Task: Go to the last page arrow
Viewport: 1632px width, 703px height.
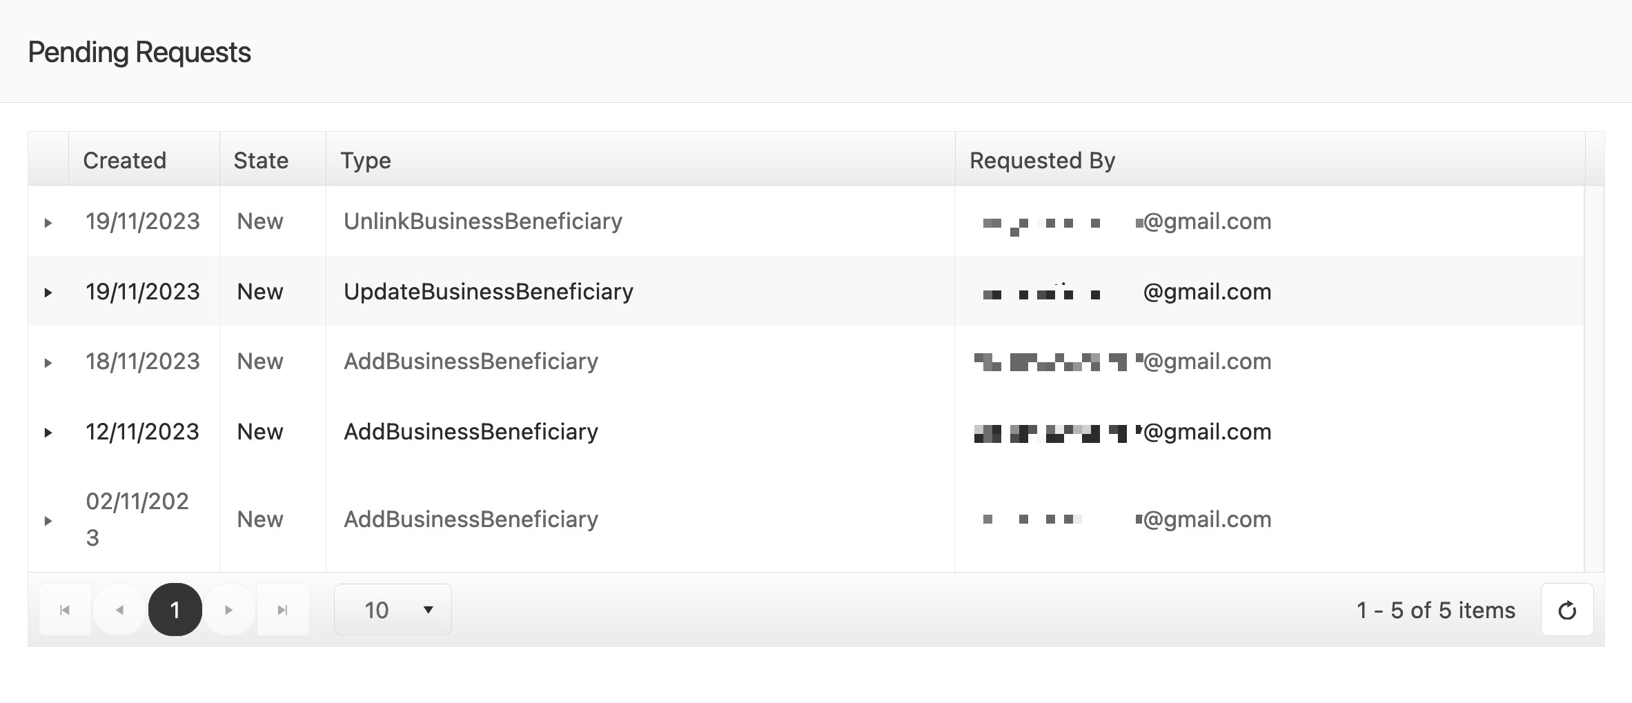Action: pos(282,610)
